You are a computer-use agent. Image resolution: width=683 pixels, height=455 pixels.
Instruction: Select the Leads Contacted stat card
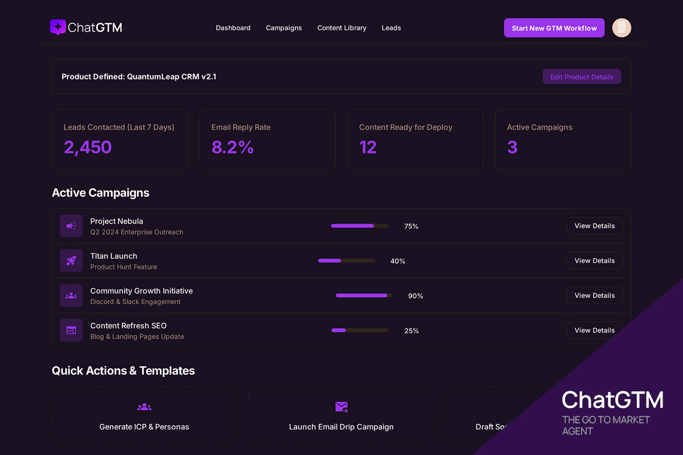[x=120, y=139]
